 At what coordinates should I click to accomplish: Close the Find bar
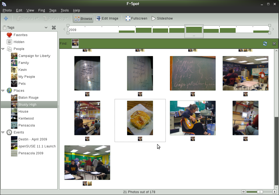click(274, 44)
